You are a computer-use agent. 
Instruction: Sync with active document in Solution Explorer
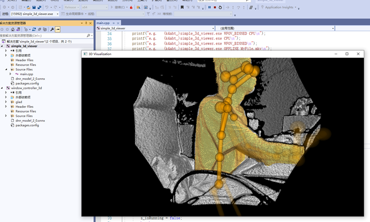(x=34, y=29)
